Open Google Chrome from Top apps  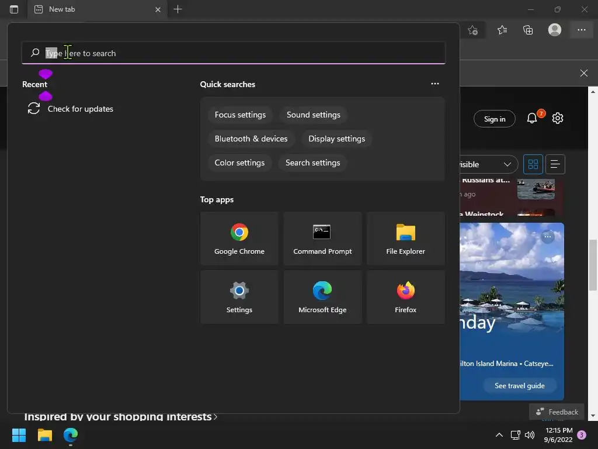[x=239, y=239]
